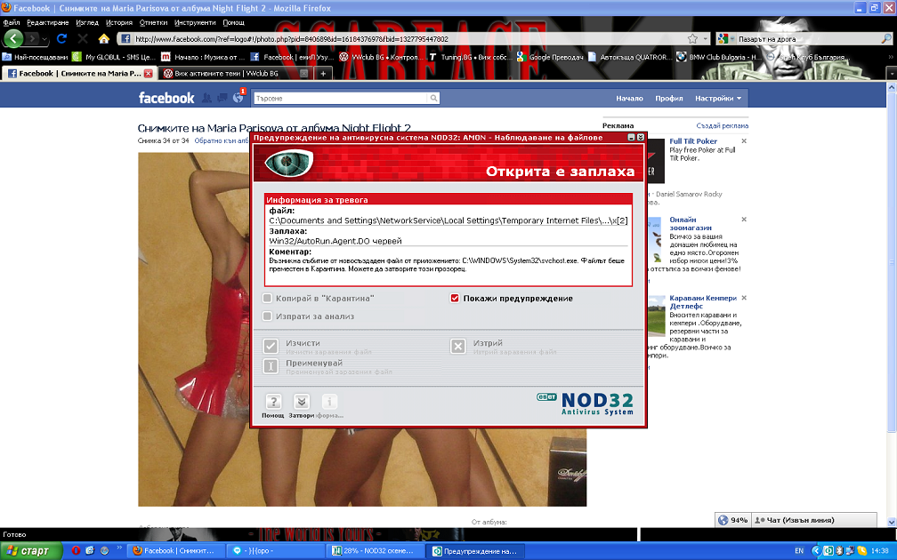This screenshot has height=560, width=897.
Task: Open the search engine selector dropdown
Action: (724, 39)
